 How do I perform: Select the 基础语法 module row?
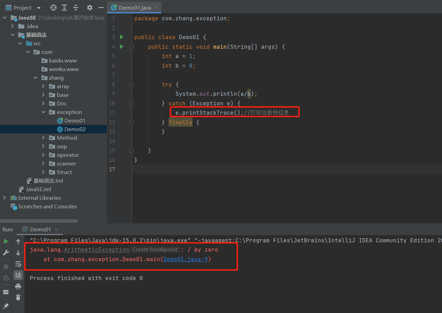pos(53,35)
